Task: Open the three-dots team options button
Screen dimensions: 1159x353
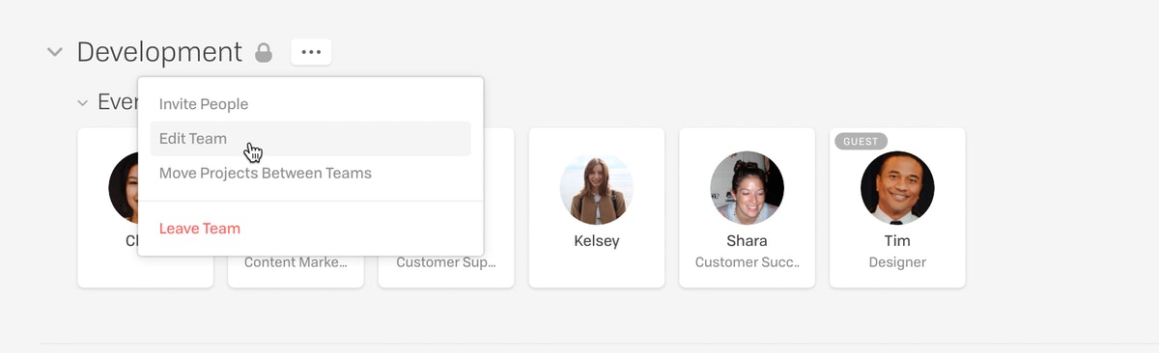Action: pyautogui.click(x=311, y=52)
